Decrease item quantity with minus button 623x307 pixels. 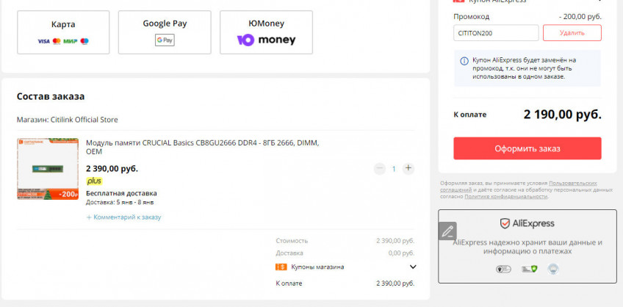[x=379, y=169]
